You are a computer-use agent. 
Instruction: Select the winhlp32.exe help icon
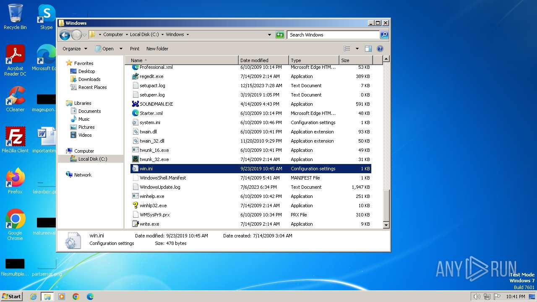[135, 206]
